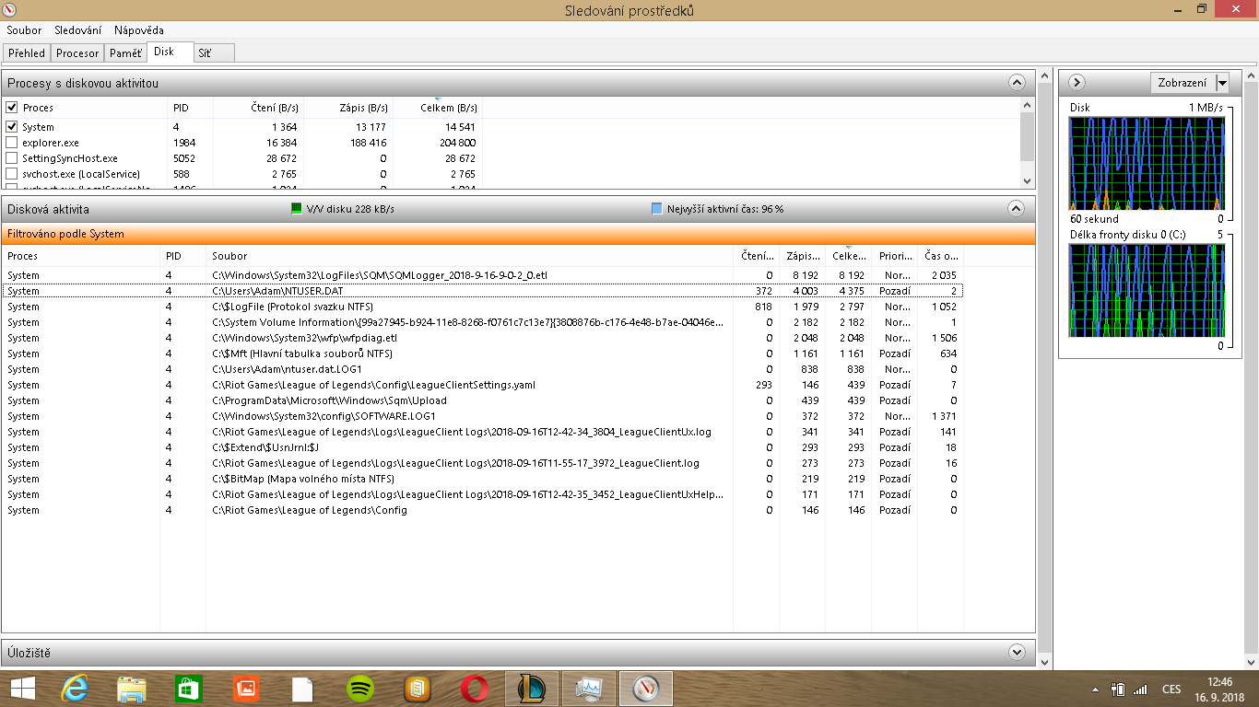The width and height of the screenshot is (1259, 707).
Task: Switch to the Task Manager taskbar icon
Action: point(589,689)
